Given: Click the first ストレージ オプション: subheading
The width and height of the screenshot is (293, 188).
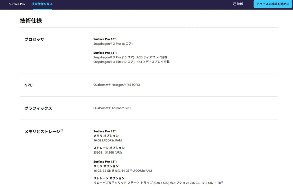Looking at the screenshot, I should (x=109, y=148).
